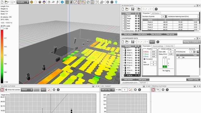
Task: Click New group button in Loudspeaker Data
Action: pos(142,79)
